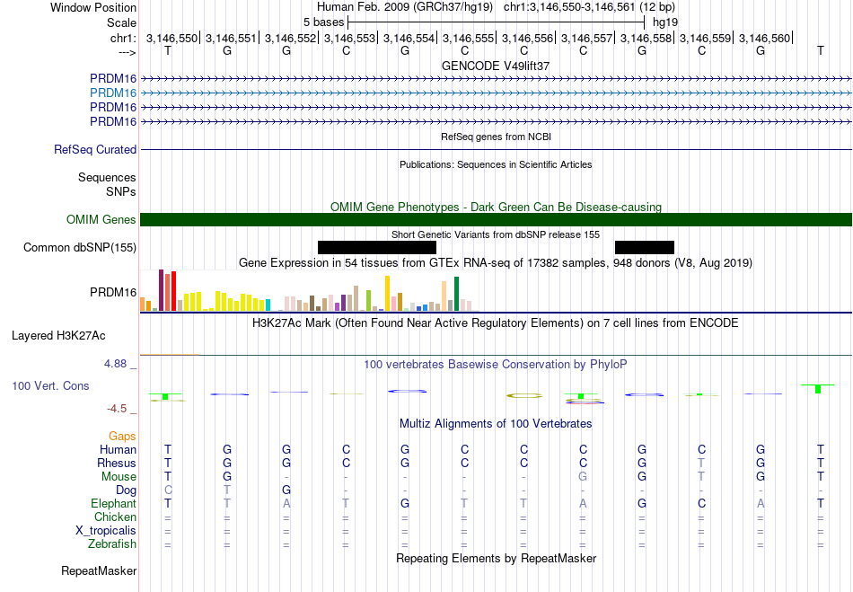Click the Window Position track label
The height and width of the screenshot is (592, 853).
tap(93, 7)
